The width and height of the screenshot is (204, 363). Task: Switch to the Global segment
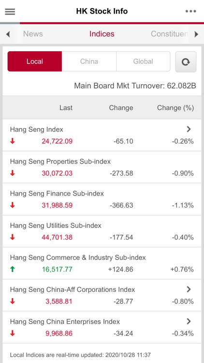pos(143,61)
